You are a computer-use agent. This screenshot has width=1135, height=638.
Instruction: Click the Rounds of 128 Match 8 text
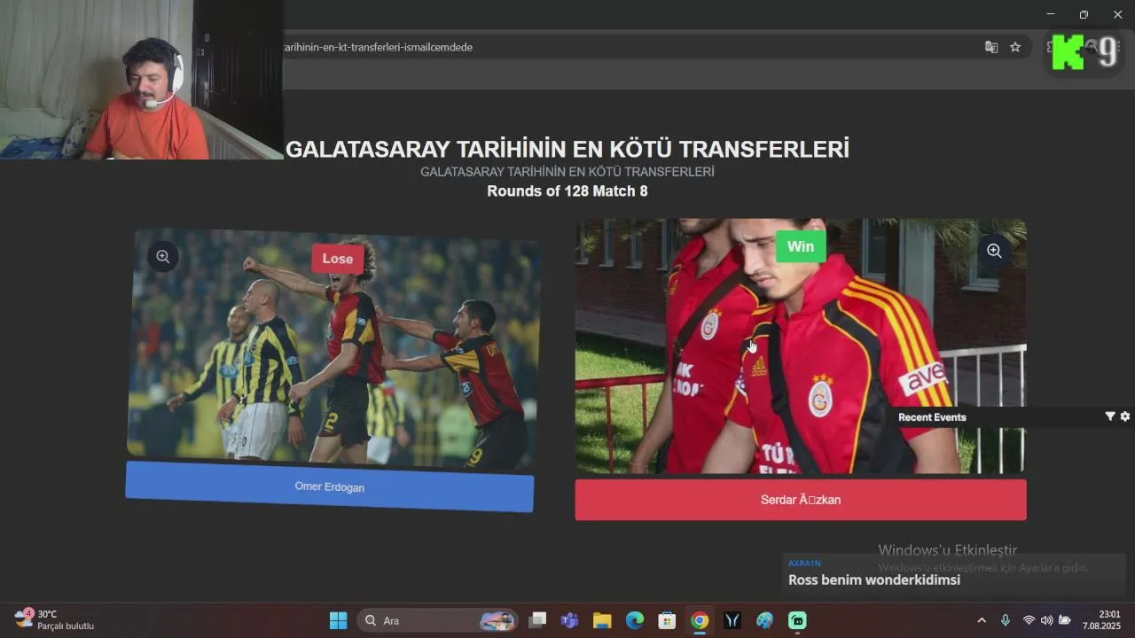pos(567,191)
